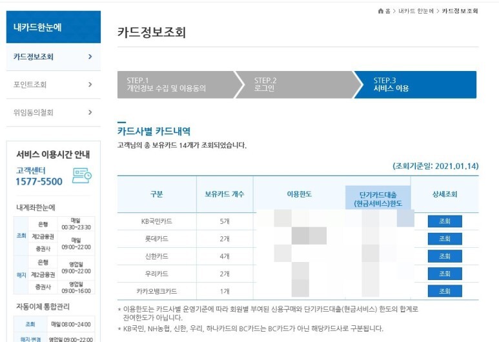Screen dimensions: 499x342
Task: Click 내계좌한눈에 label in sidebar
Action: 36,207
